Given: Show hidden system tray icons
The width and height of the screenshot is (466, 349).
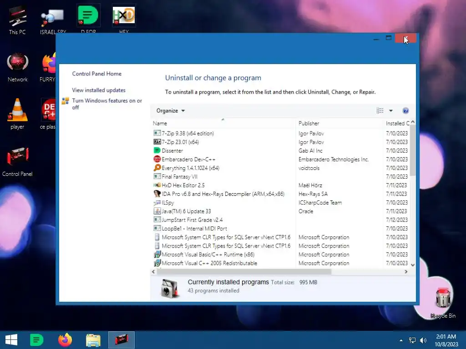Looking at the screenshot, I should (401, 340).
